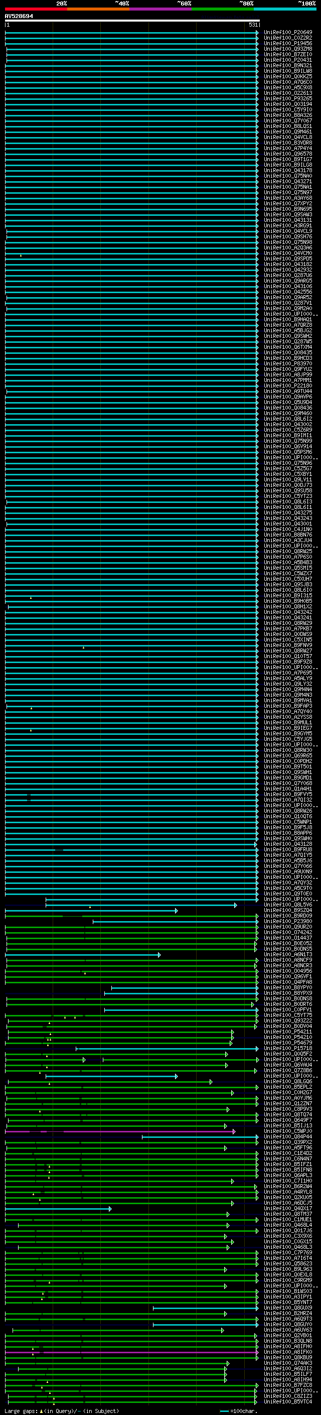The width and height of the screenshot is (321, 1415).
Task: Select the short cyan bar for UniRef100_P23980
Action: click(176, 922)
